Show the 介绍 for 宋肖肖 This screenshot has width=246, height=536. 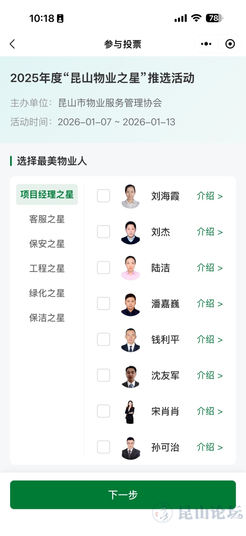210,411
